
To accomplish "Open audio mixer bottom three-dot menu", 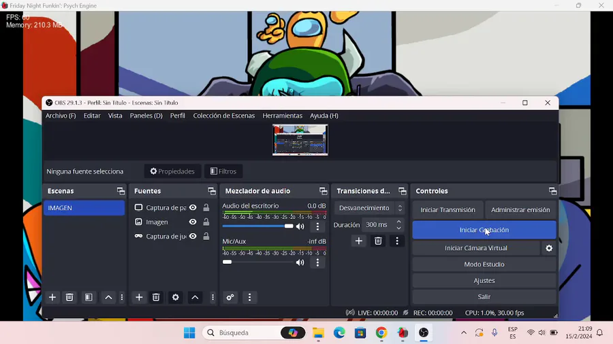I will [x=249, y=297].
